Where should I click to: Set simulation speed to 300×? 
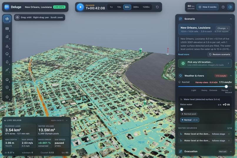click(x=136, y=7)
